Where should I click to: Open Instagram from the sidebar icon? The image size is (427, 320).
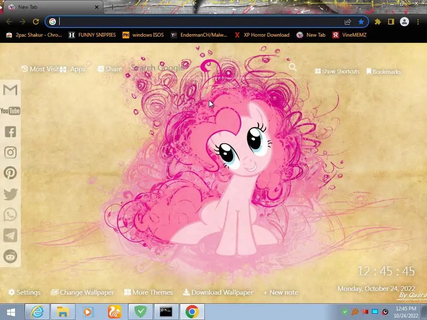[x=10, y=152]
